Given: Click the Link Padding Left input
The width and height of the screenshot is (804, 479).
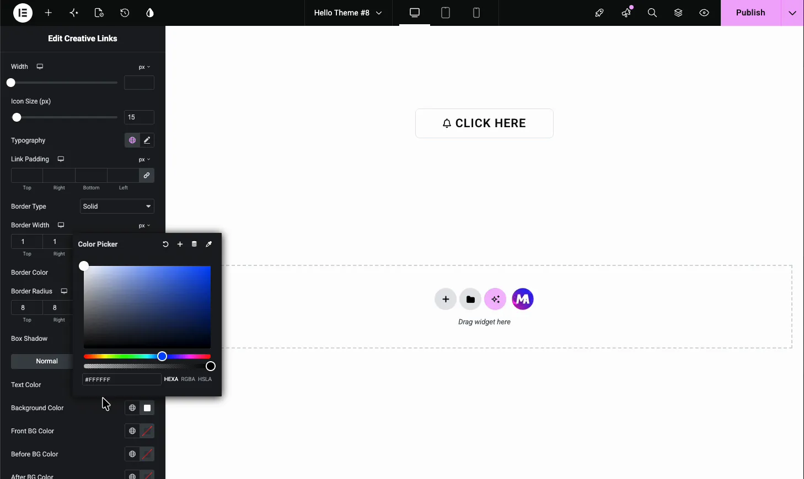Looking at the screenshot, I should pos(123,176).
